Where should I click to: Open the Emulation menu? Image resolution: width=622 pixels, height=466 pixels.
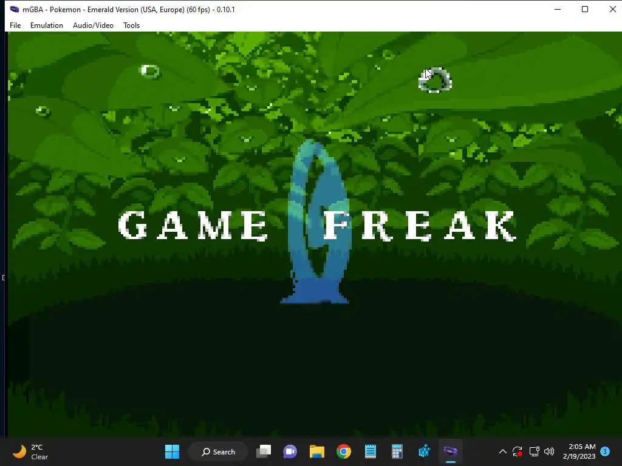pyautogui.click(x=46, y=25)
